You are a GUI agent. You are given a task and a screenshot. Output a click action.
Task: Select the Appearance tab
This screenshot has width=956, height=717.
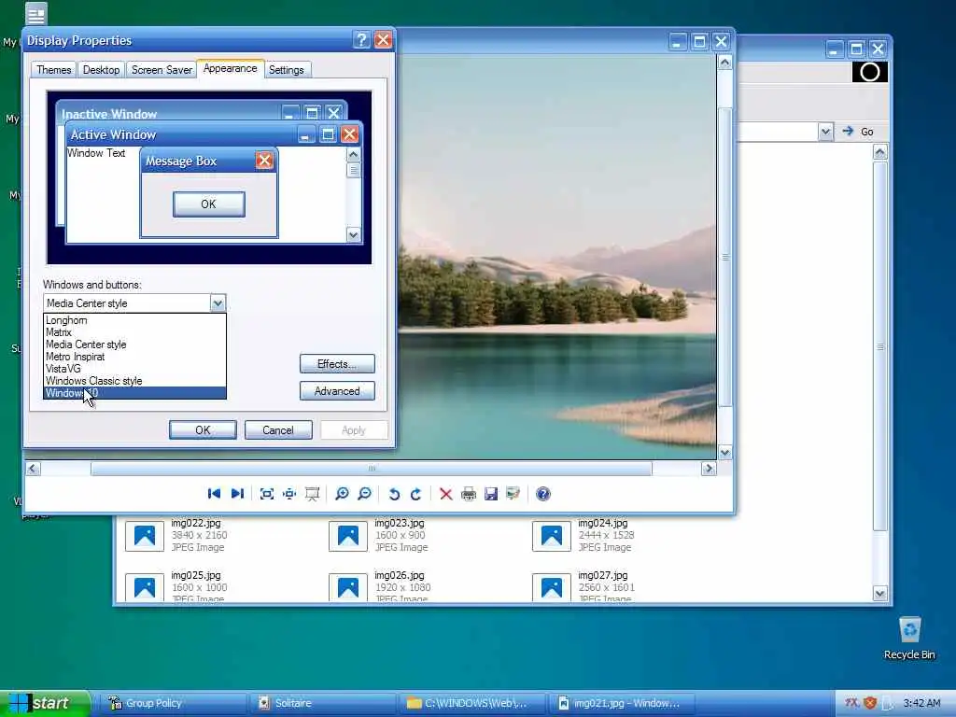click(x=230, y=68)
